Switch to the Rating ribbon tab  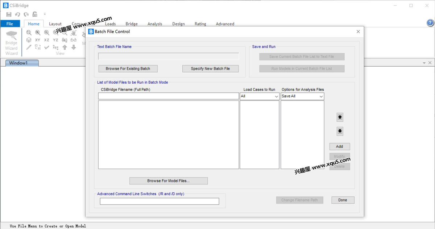point(200,24)
